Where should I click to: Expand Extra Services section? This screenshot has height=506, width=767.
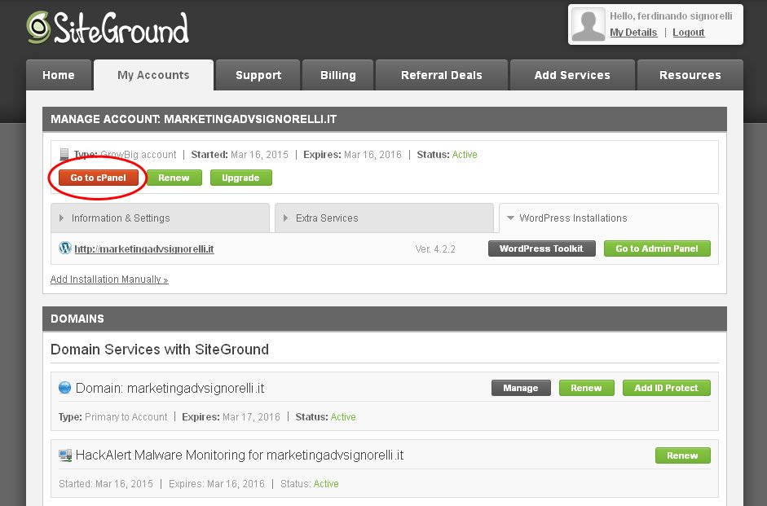tap(384, 218)
